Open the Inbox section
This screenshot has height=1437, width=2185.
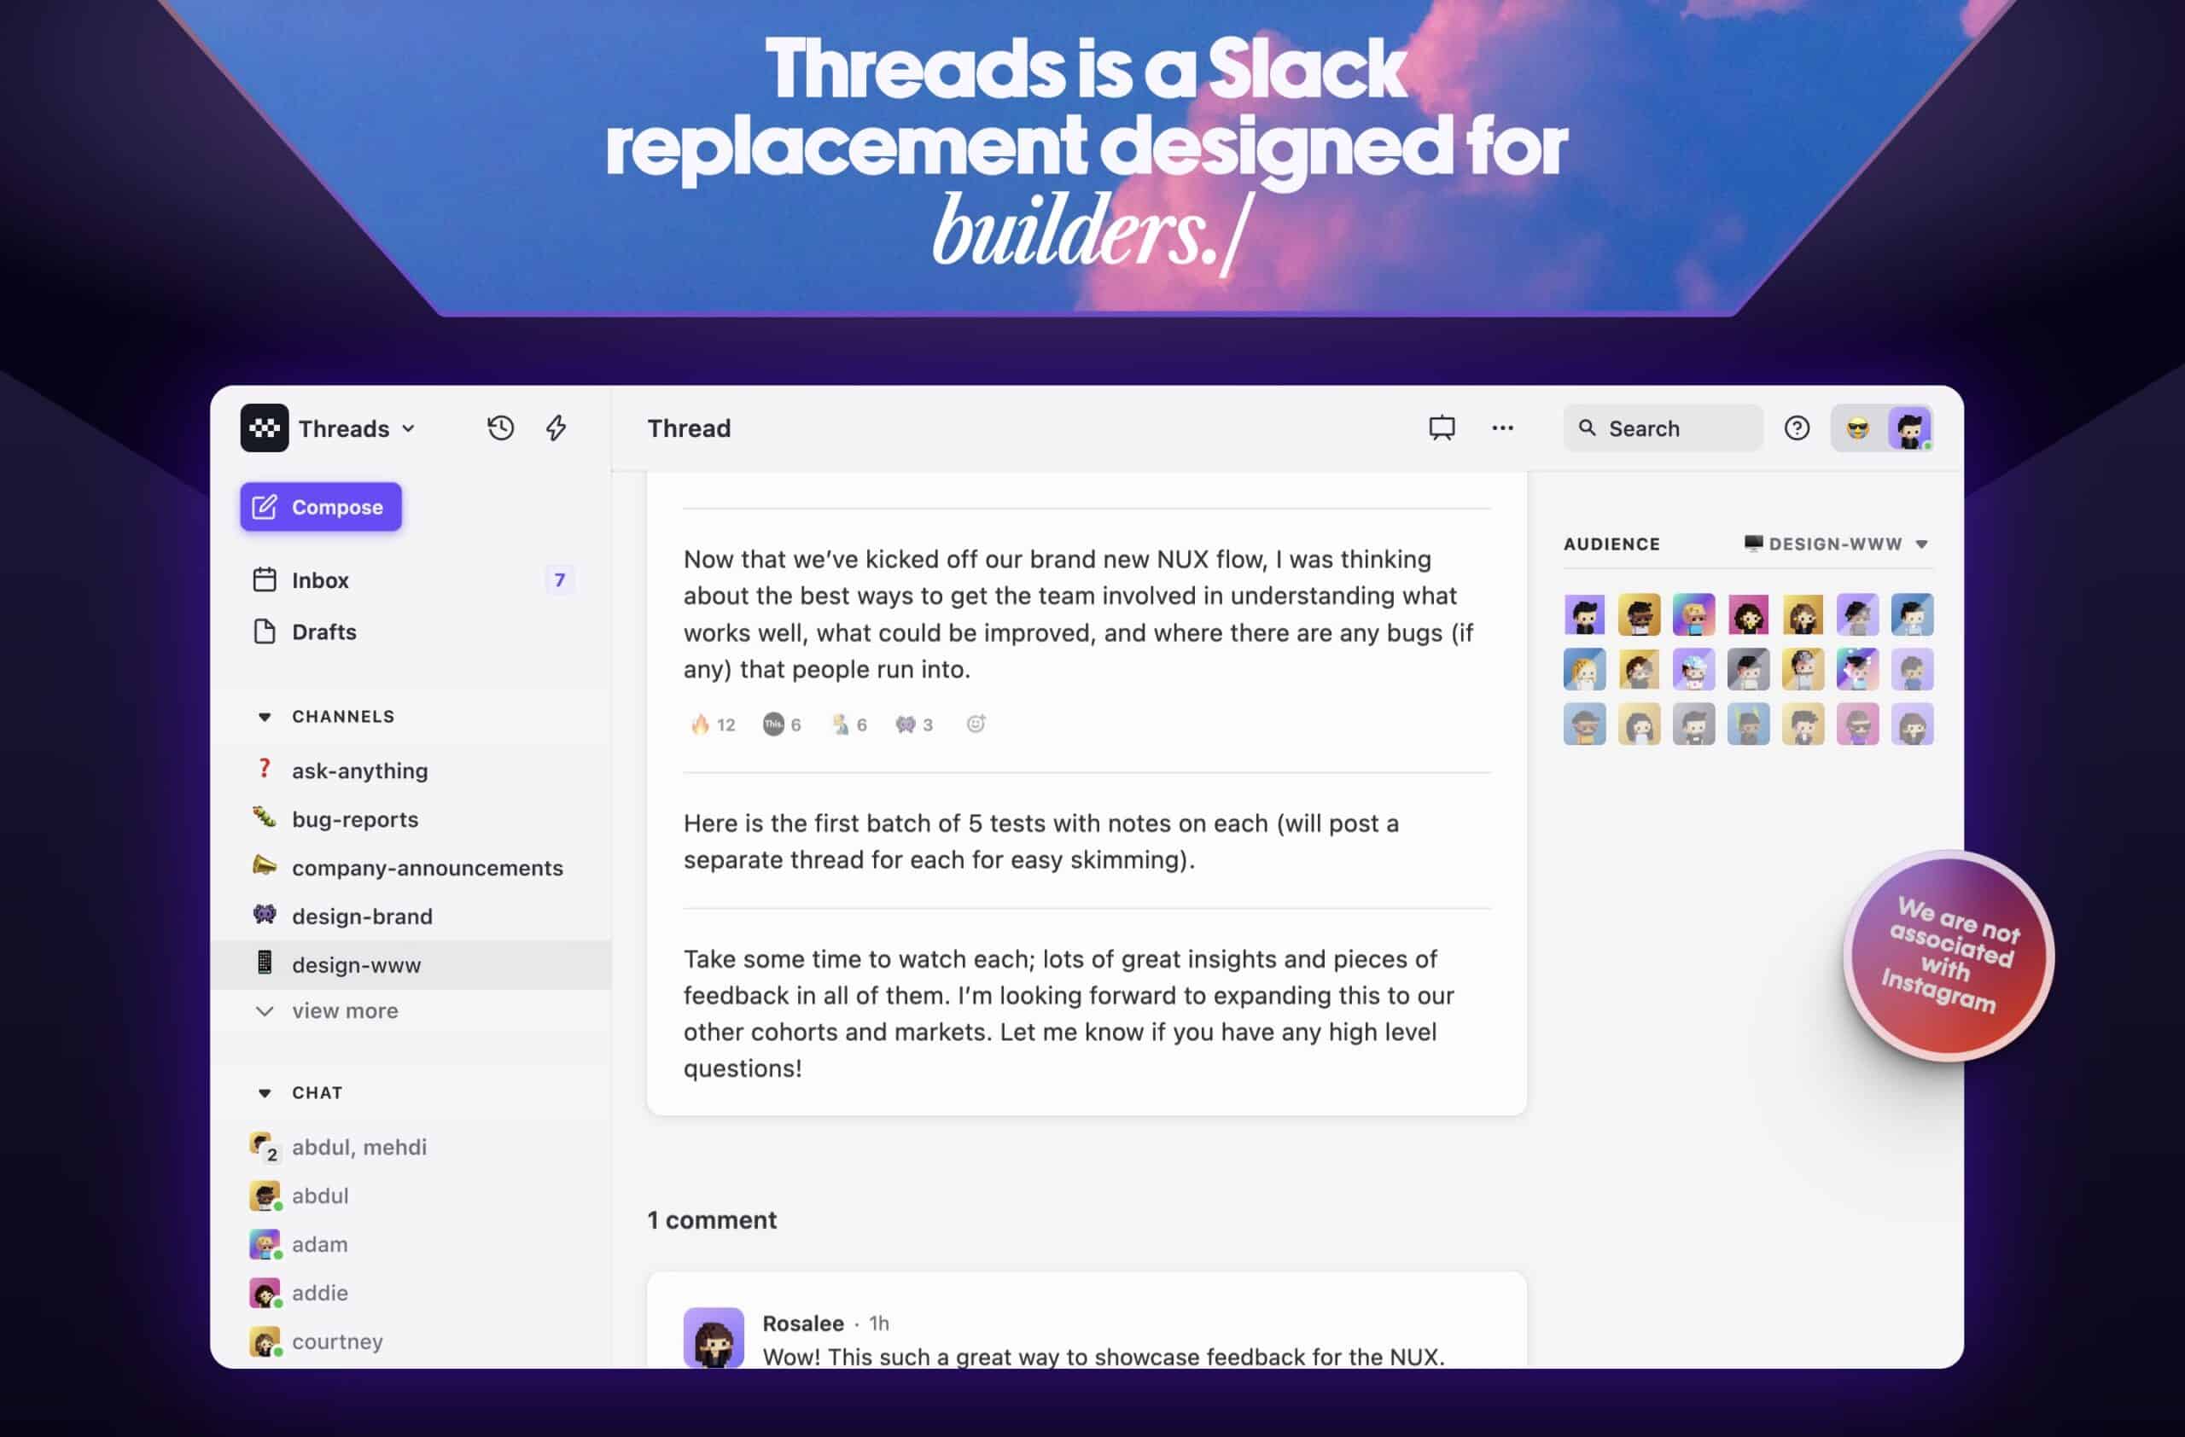click(x=319, y=579)
